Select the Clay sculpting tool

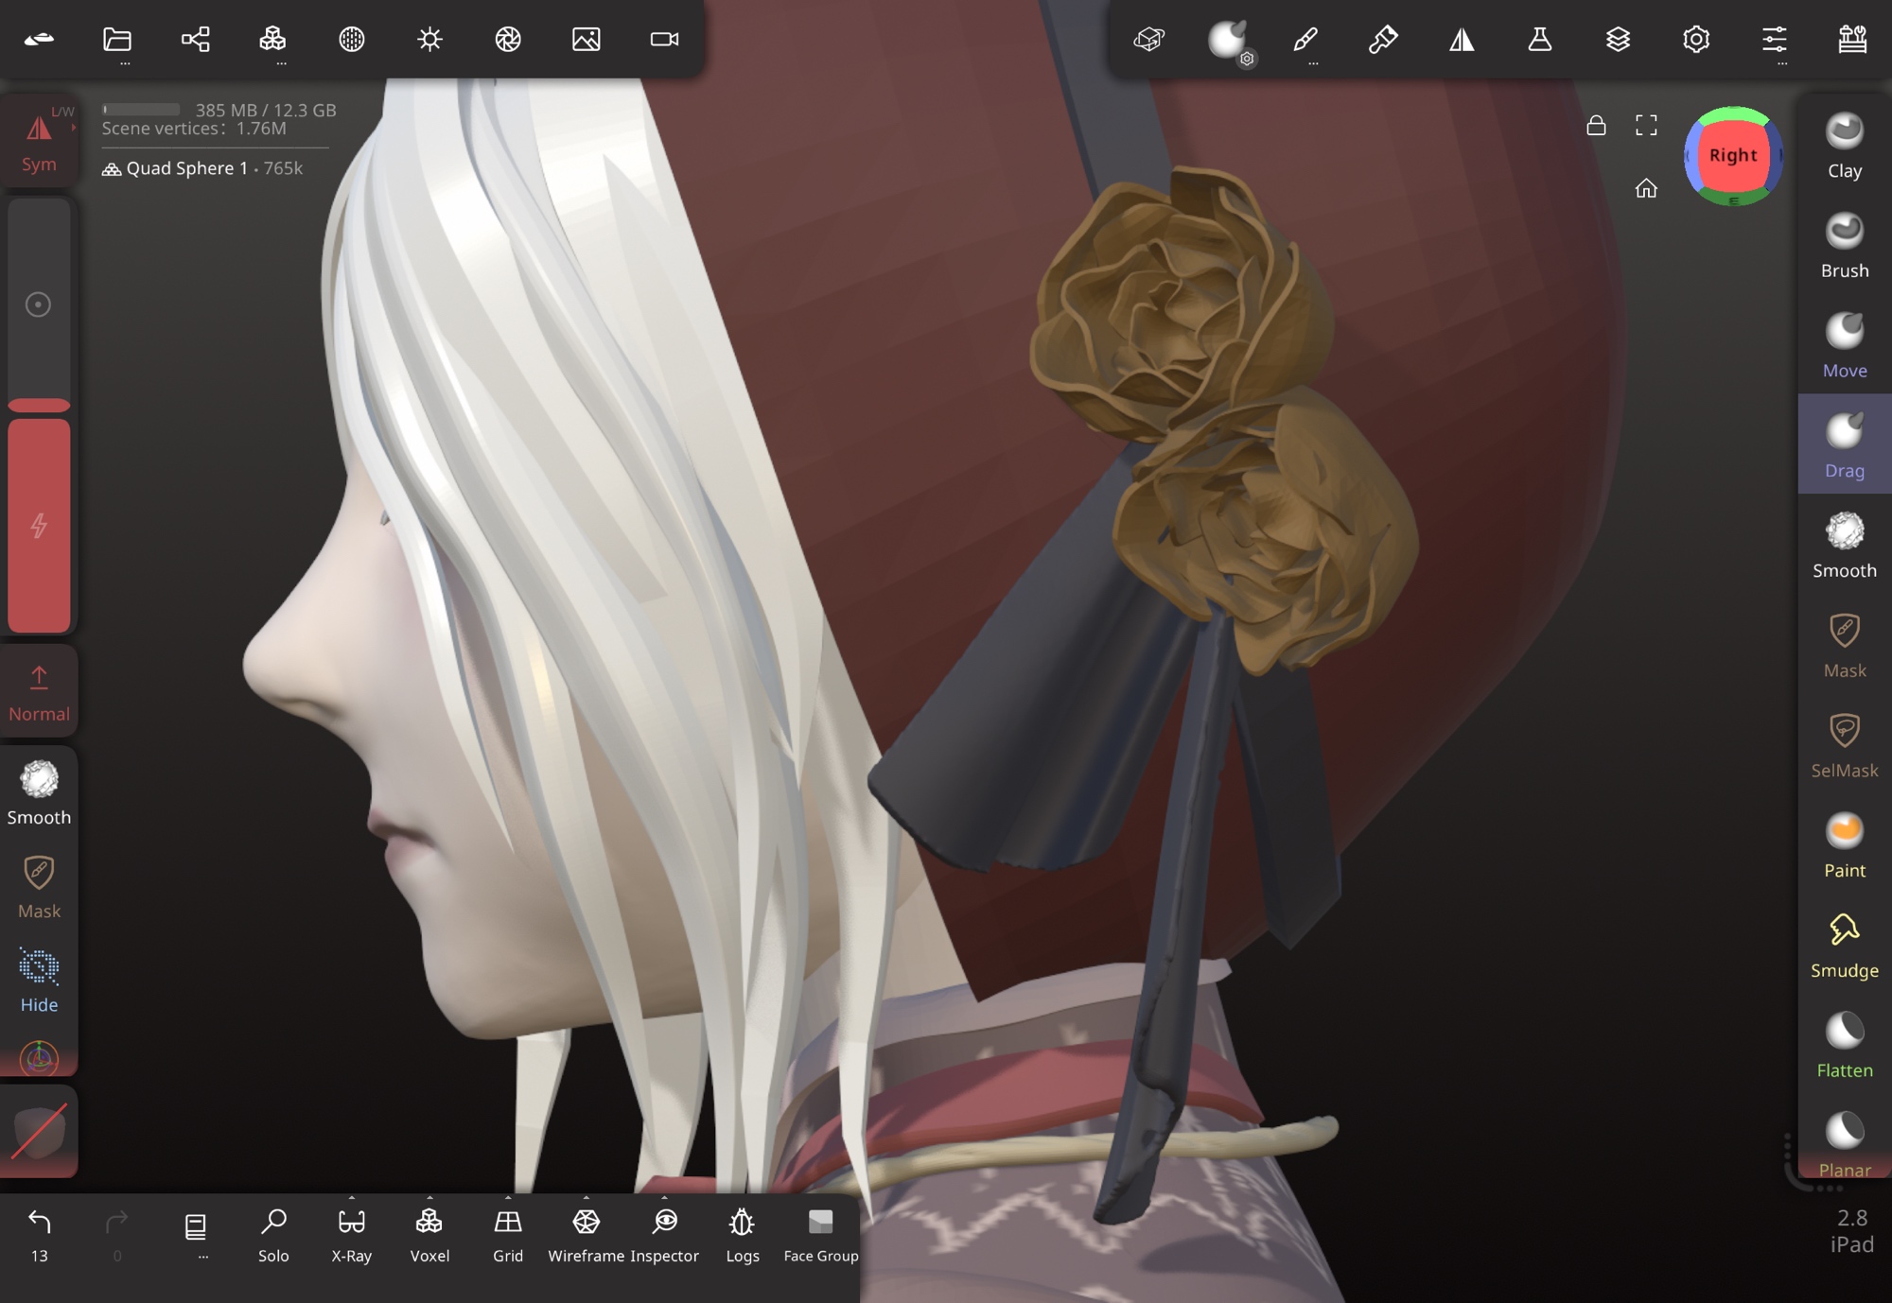pos(1844,147)
